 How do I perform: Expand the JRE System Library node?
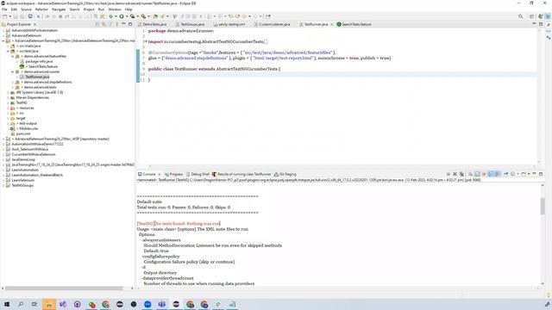pyautogui.click(x=8, y=92)
